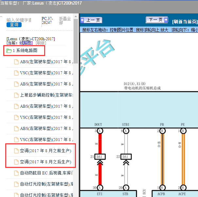Click the DOUT terminal label

(x=98, y=125)
